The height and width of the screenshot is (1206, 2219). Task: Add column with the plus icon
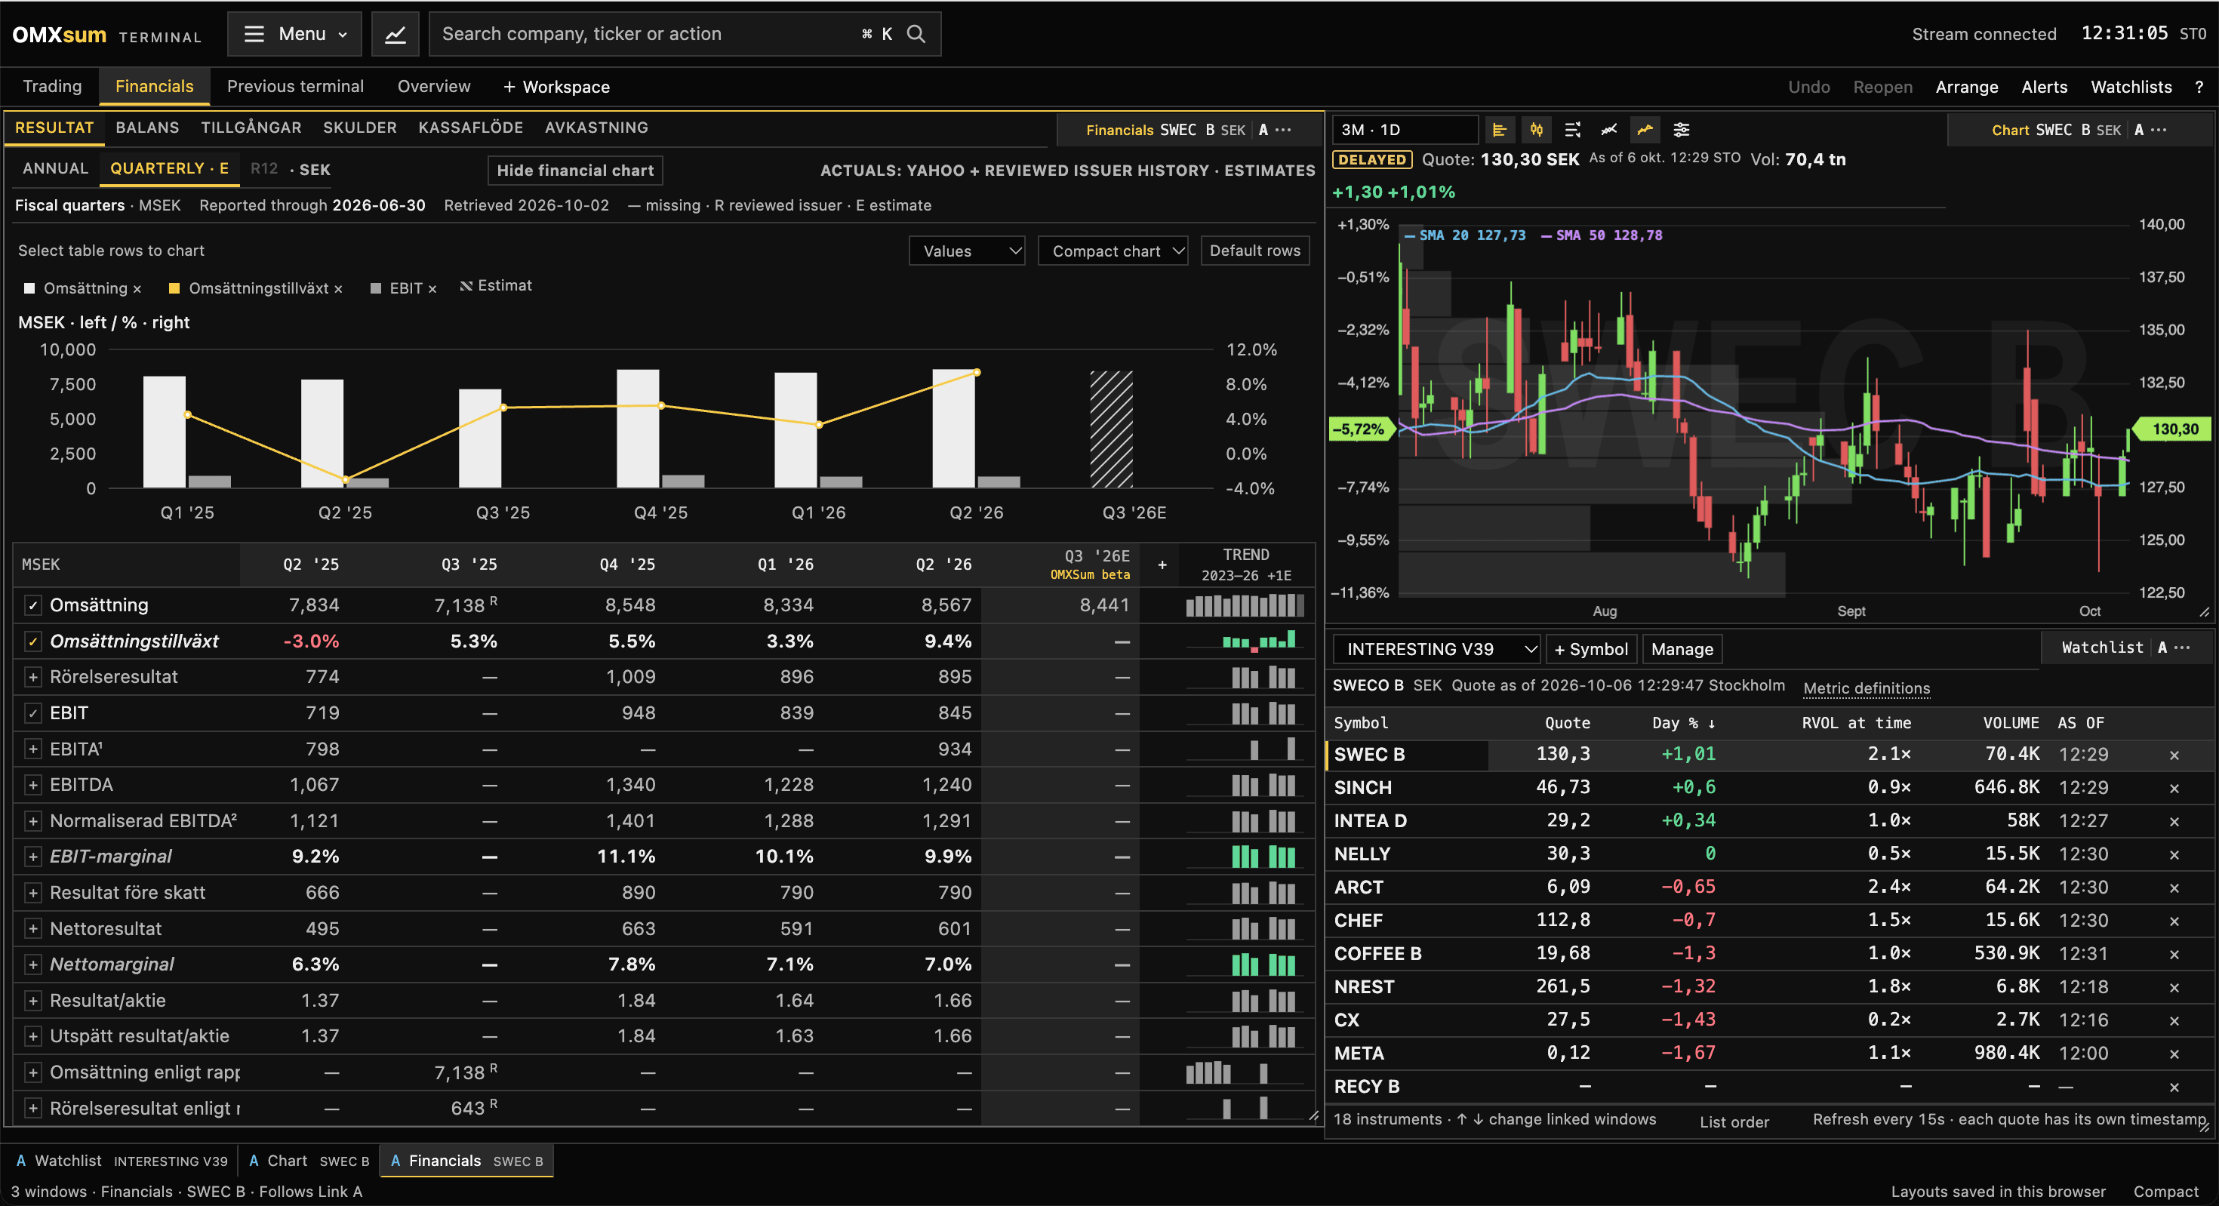coord(1162,565)
